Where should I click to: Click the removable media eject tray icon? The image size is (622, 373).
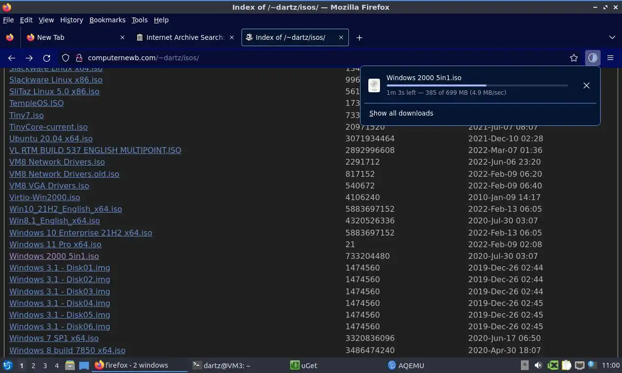click(524, 365)
